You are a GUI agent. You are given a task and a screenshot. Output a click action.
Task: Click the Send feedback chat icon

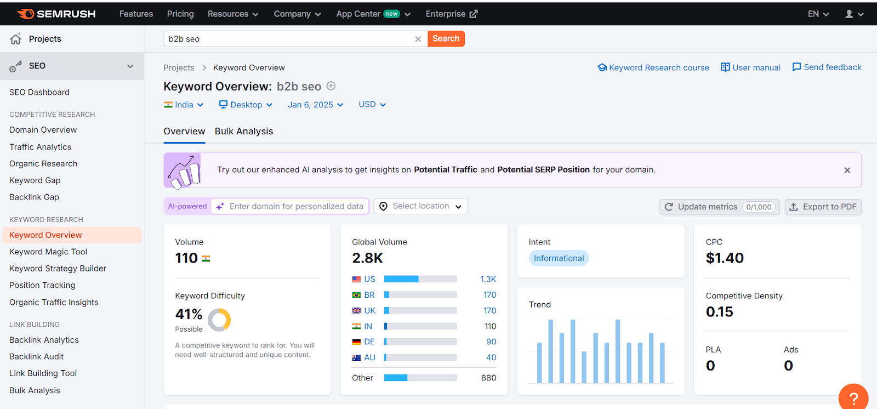tap(796, 67)
